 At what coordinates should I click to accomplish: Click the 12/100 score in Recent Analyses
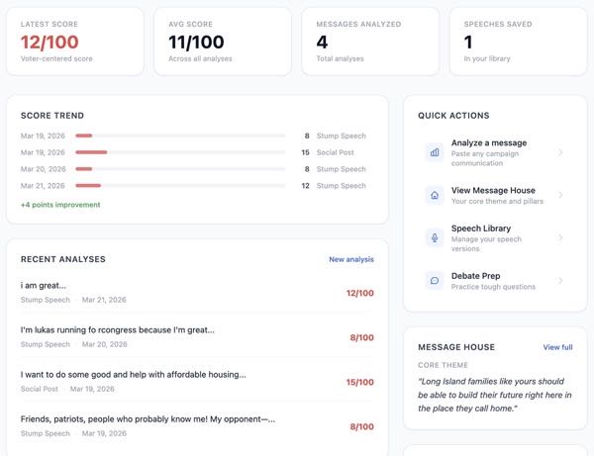tap(360, 293)
